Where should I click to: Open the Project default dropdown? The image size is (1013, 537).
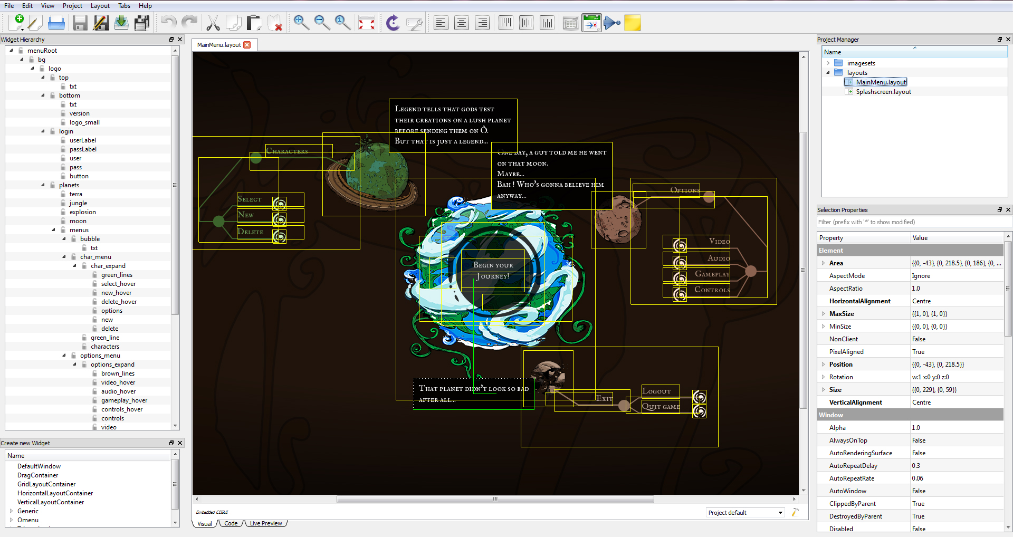tap(745, 513)
